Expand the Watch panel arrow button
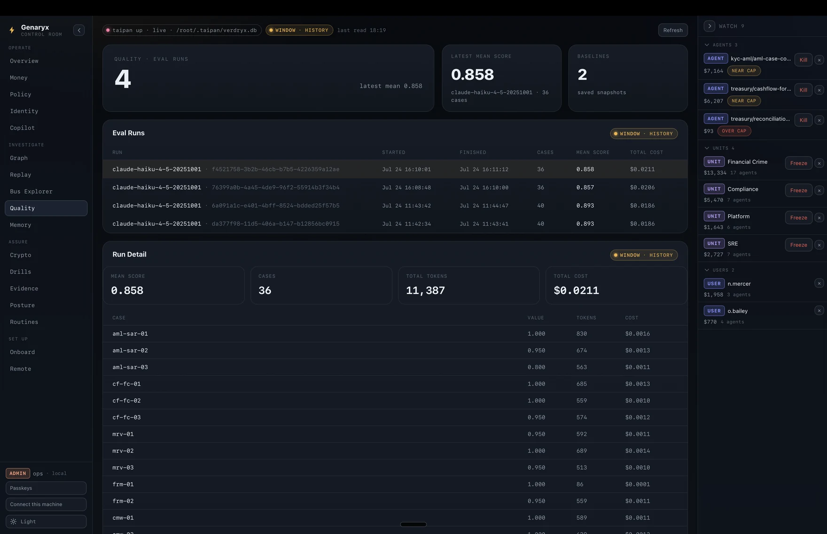 (710, 26)
